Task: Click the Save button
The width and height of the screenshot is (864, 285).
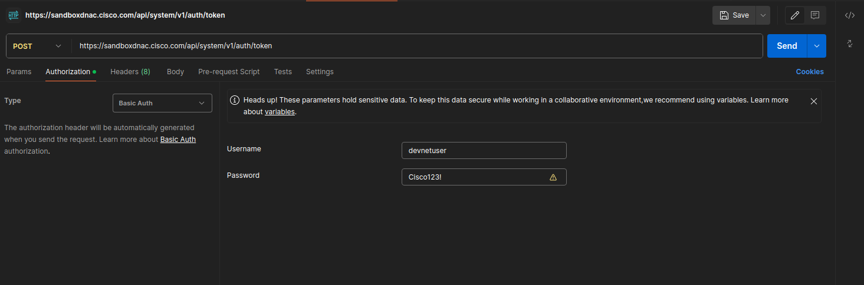Action: pos(734,15)
